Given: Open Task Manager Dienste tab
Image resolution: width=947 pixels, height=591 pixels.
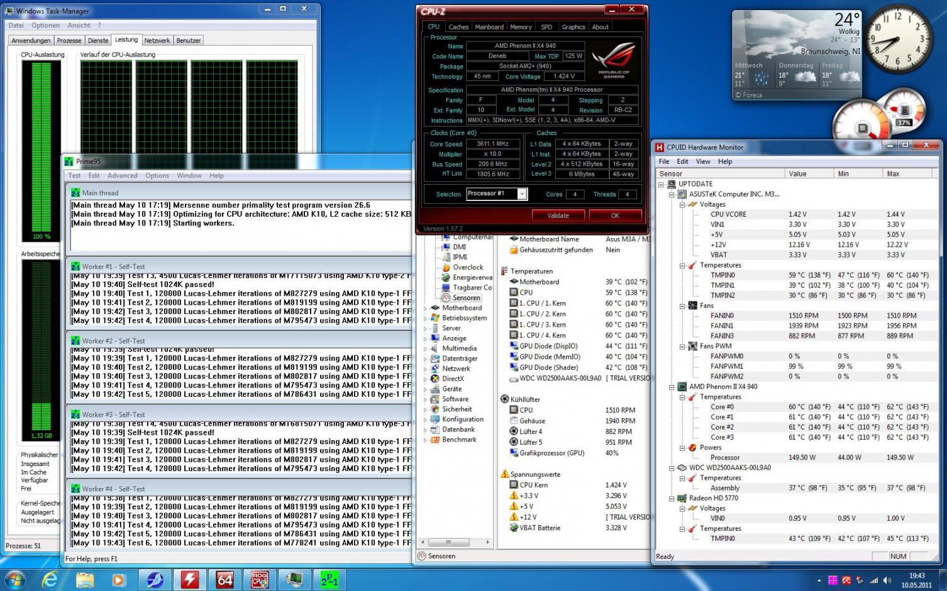Looking at the screenshot, I should [98, 40].
